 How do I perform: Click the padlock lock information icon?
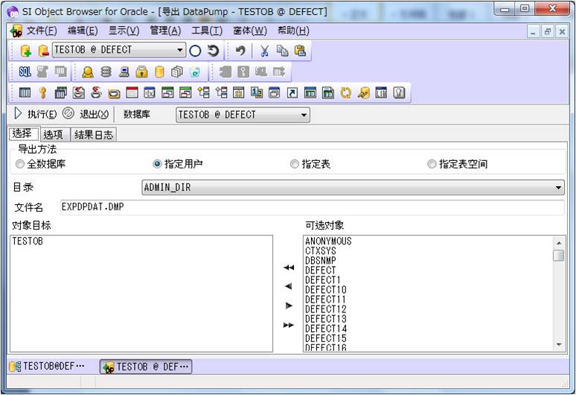141,72
